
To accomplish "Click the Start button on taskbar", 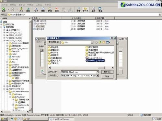I will click(4, 119).
